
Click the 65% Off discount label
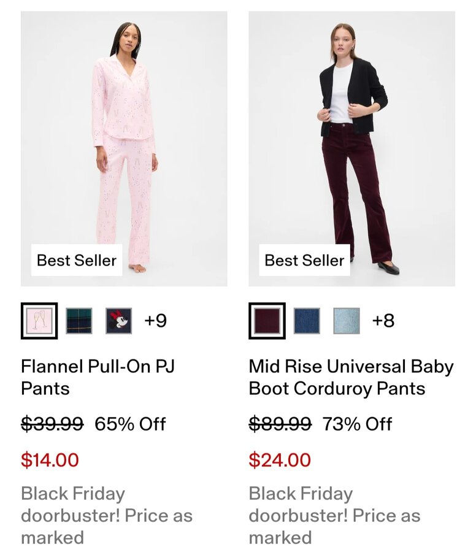click(x=130, y=424)
